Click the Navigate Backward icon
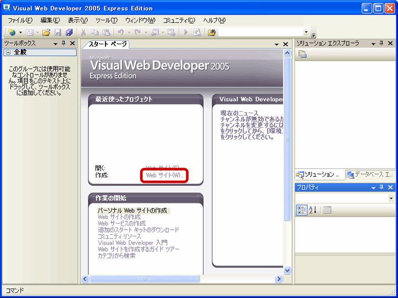 [x=155, y=33]
